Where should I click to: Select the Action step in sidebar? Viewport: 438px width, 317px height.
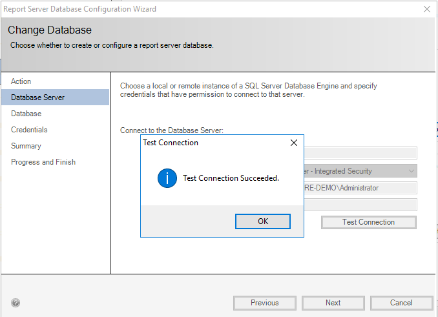pos(21,81)
